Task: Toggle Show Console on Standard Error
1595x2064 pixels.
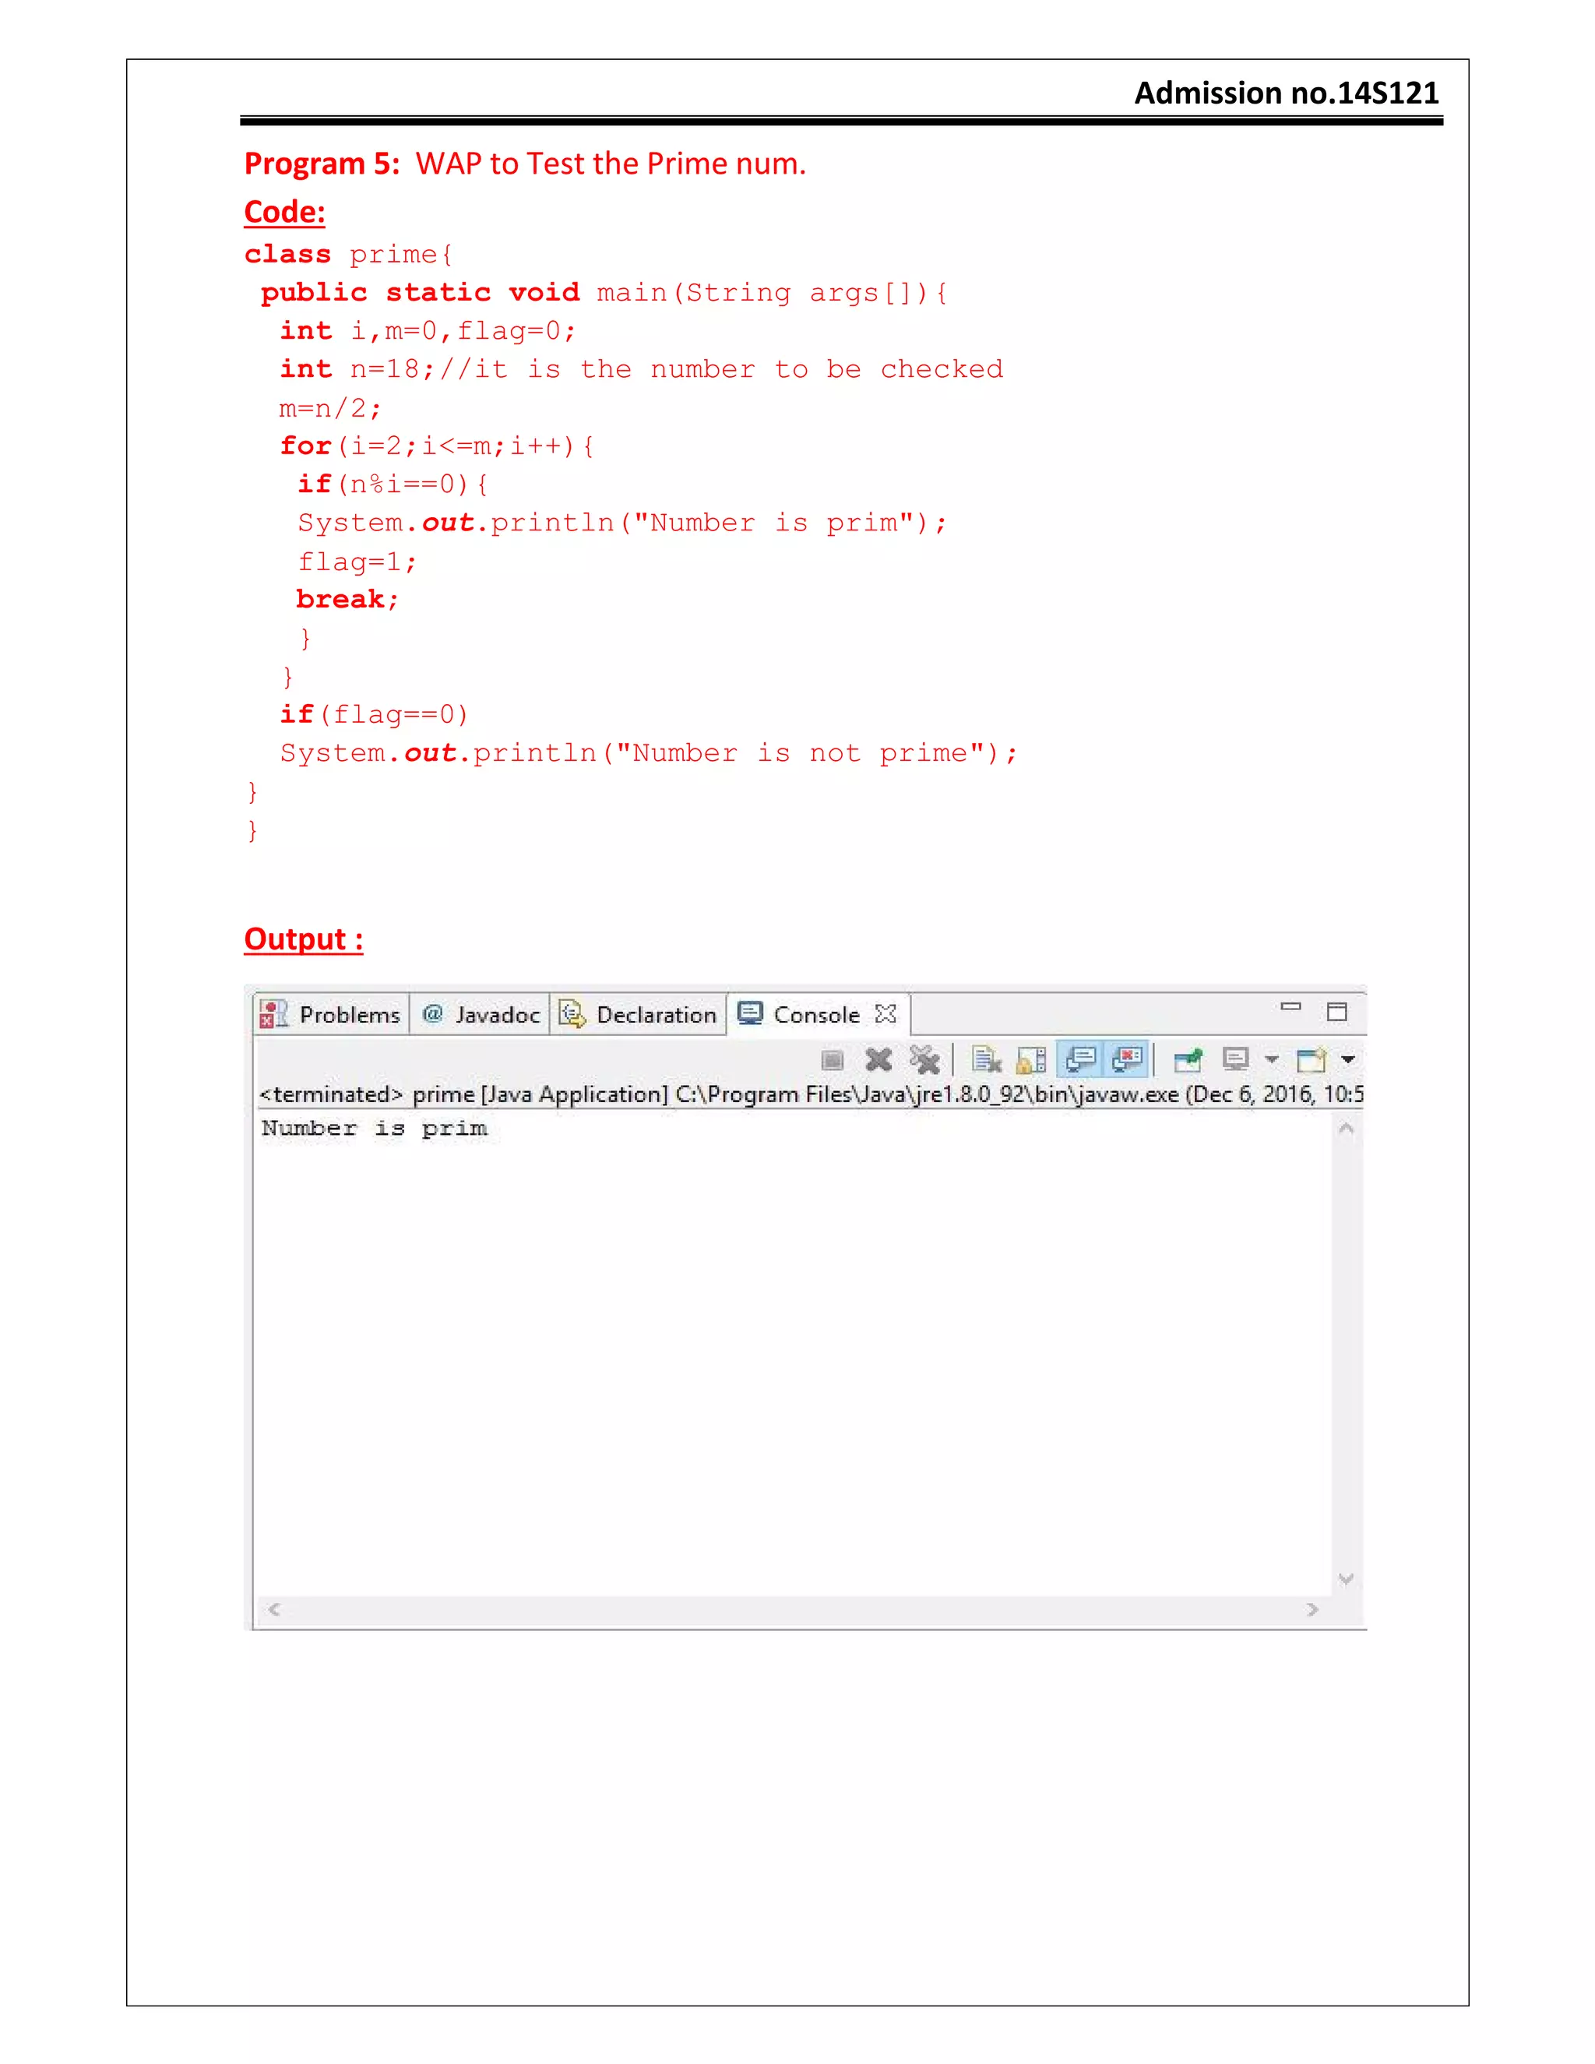Action: 1127,1059
